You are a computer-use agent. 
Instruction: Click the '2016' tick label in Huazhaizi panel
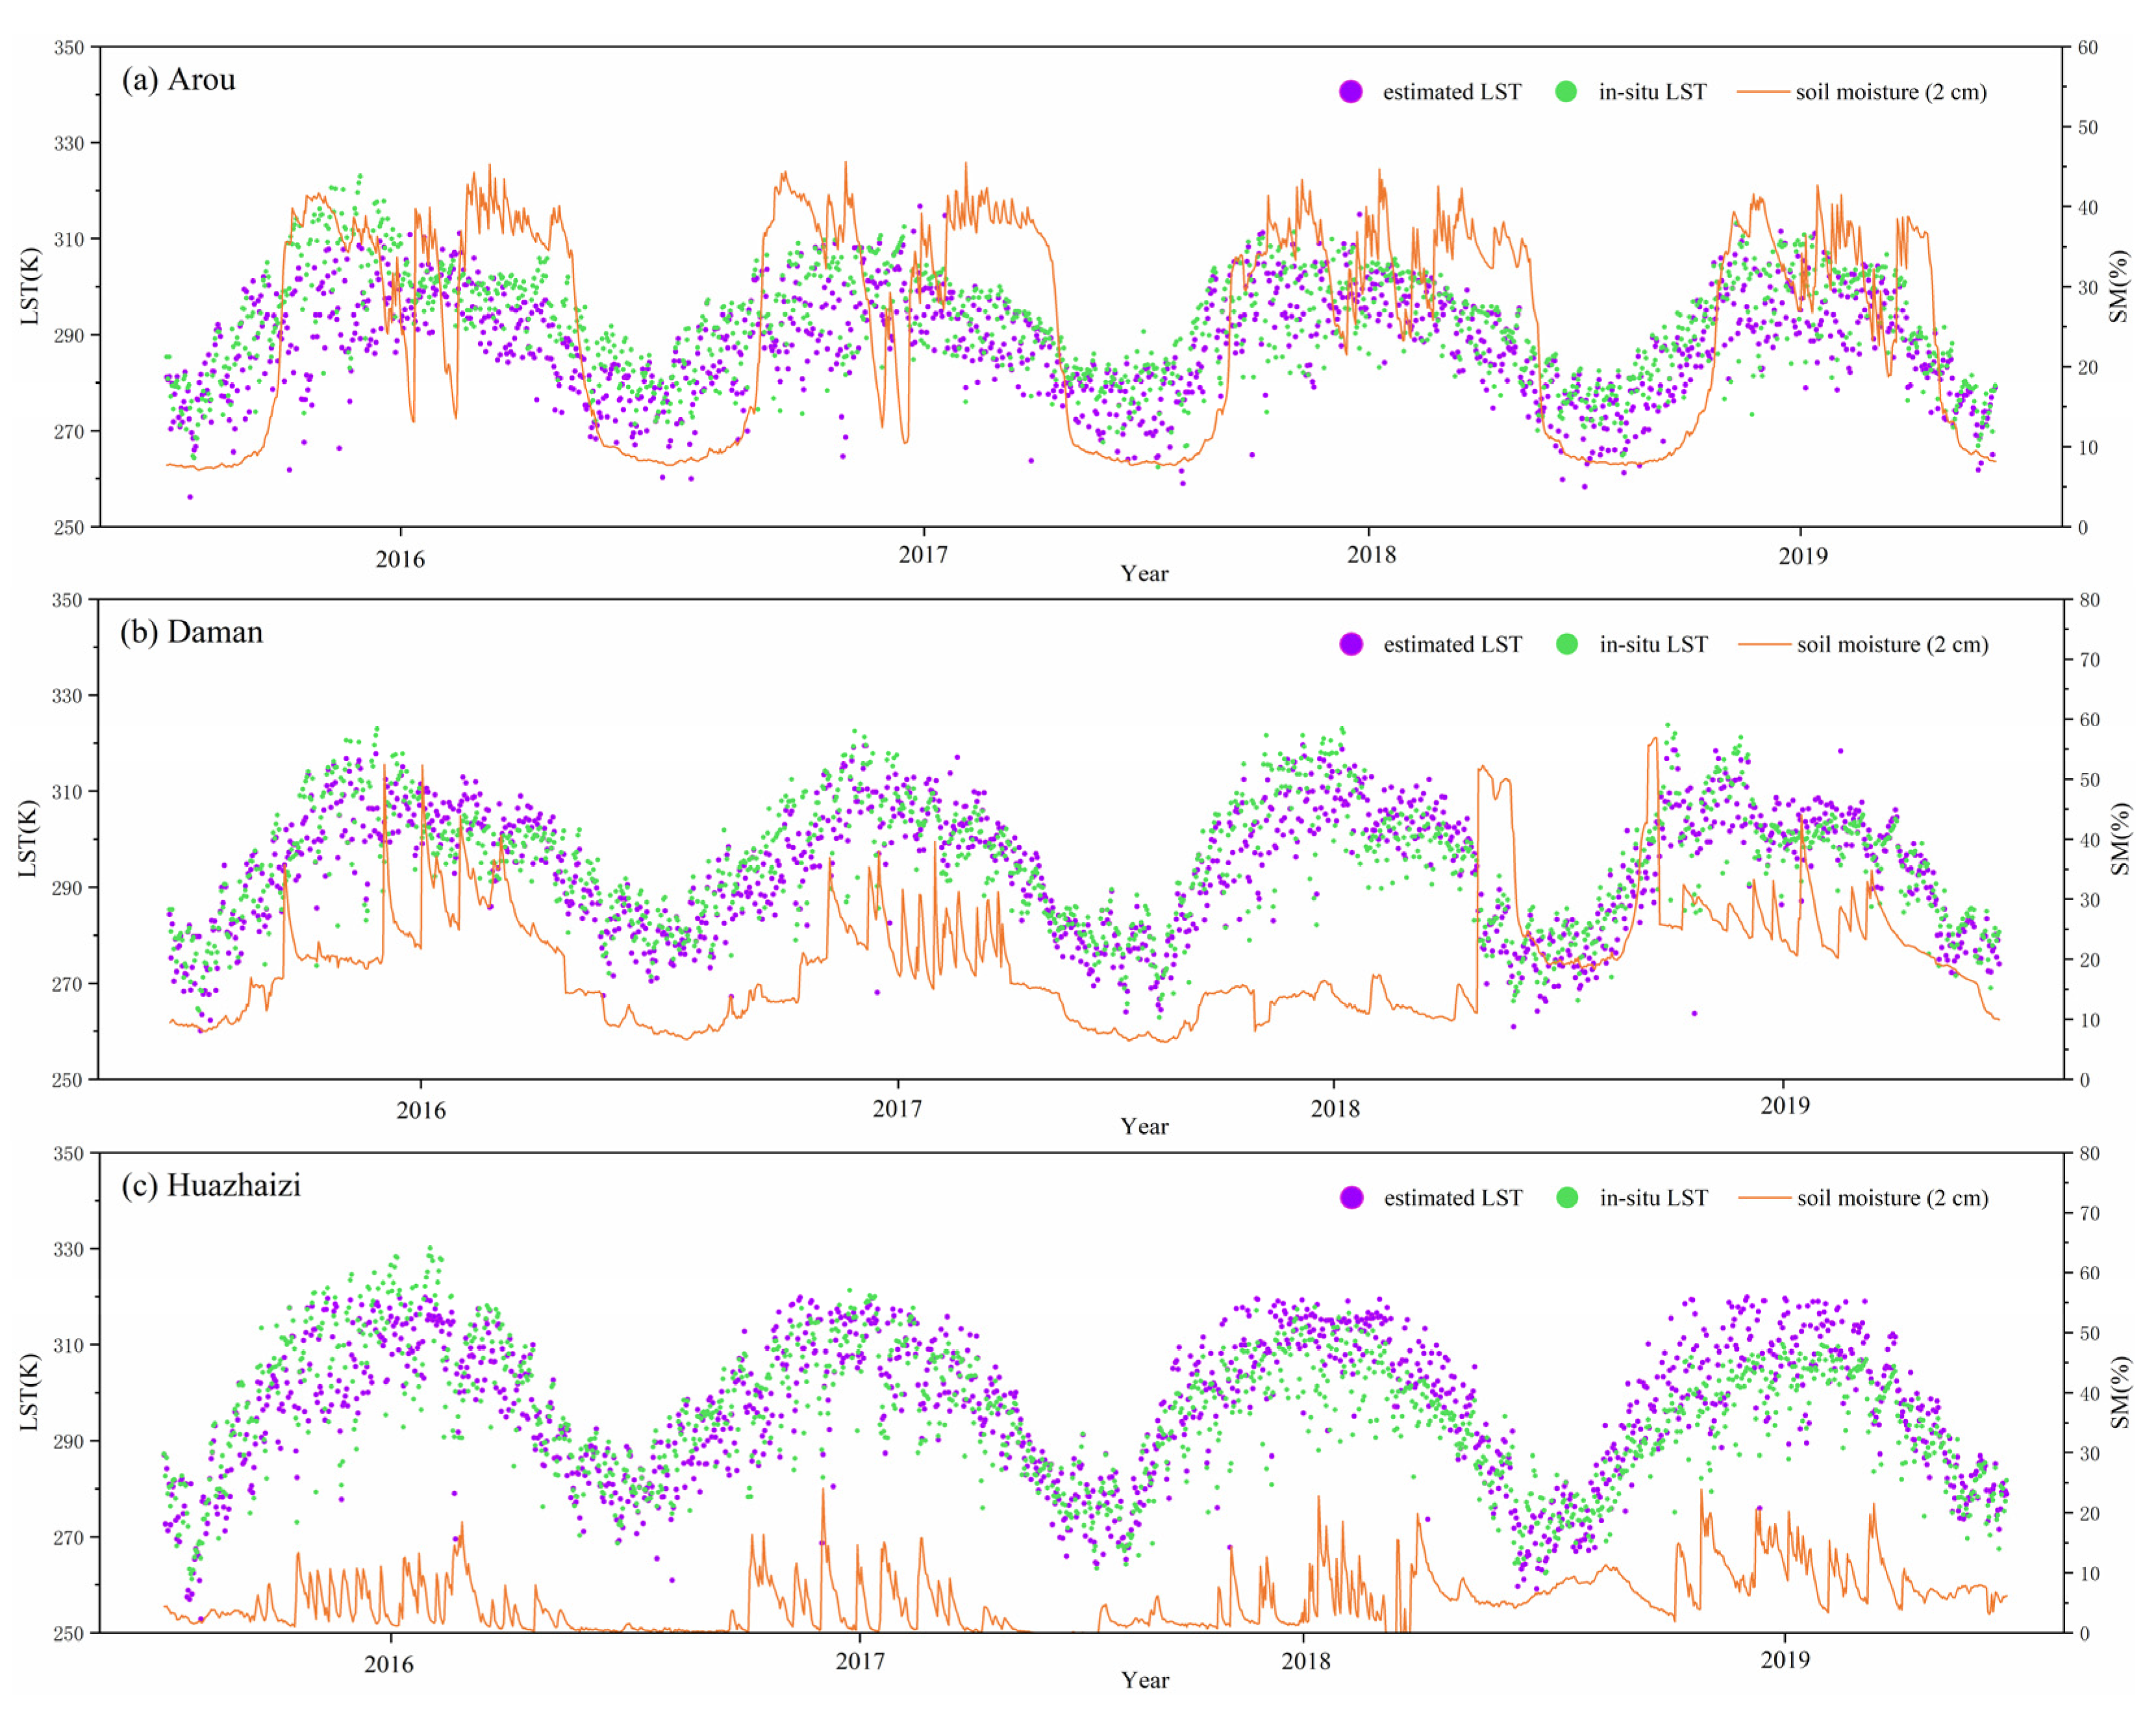click(x=389, y=1663)
